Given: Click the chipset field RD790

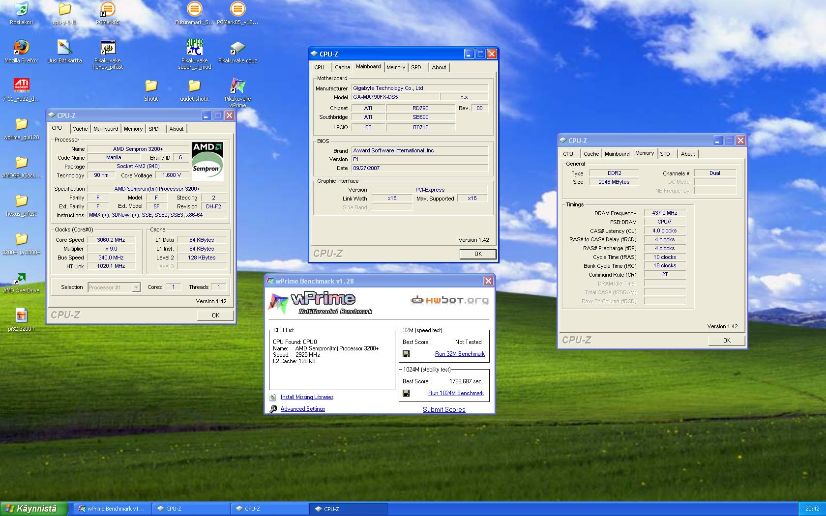Looking at the screenshot, I should (x=420, y=108).
